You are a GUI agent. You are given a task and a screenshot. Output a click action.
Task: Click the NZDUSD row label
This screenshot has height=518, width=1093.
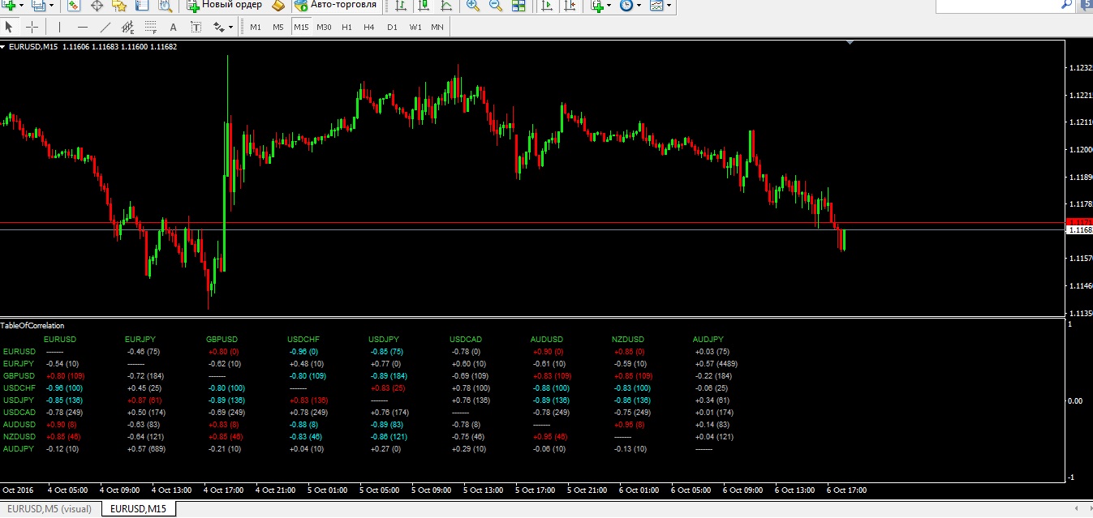tap(19, 436)
